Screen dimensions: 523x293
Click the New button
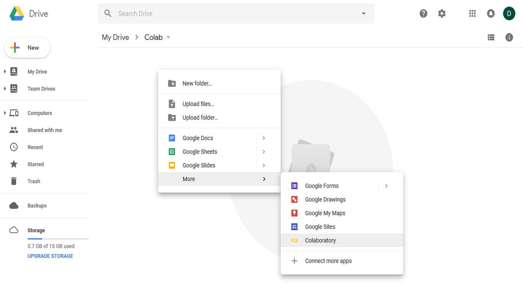[27, 48]
